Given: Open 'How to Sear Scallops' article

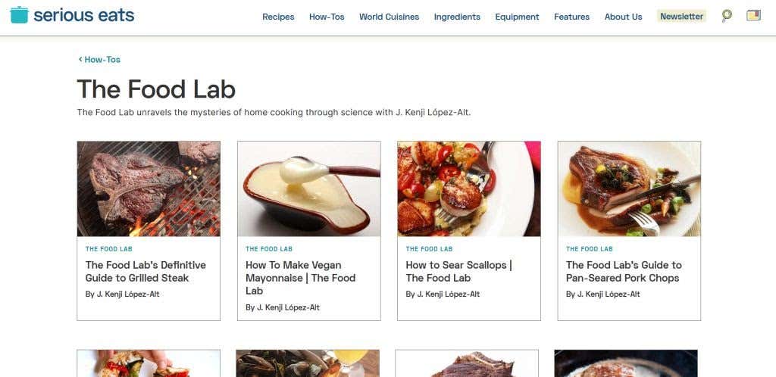Looking at the screenshot, I should 458,272.
